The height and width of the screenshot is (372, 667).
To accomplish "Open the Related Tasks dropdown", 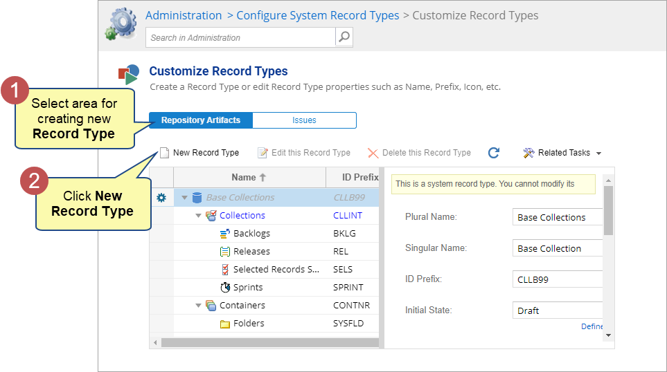I will [x=562, y=153].
